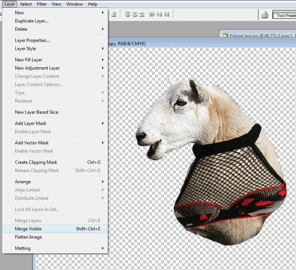Viewport: 296px width, 270px height.
Task: Open Layer Properties...
Action: pyautogui.click(x=55, y=40)
